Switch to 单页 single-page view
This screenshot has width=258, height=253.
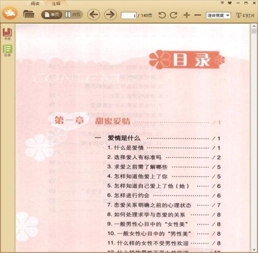coord(51,15)
